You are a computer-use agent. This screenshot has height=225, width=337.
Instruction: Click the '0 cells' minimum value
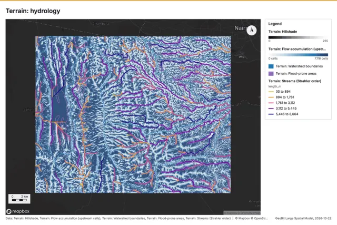click(x=273, y=58)
